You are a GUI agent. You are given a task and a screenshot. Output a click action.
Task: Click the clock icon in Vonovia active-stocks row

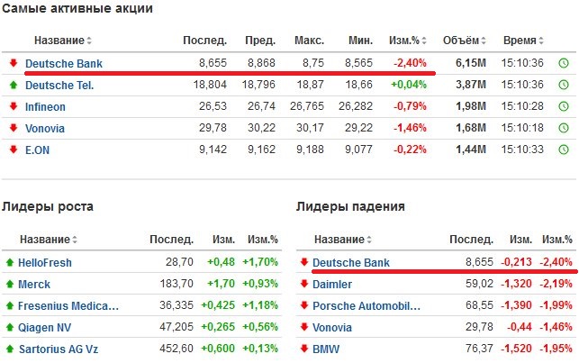point(564,128)
